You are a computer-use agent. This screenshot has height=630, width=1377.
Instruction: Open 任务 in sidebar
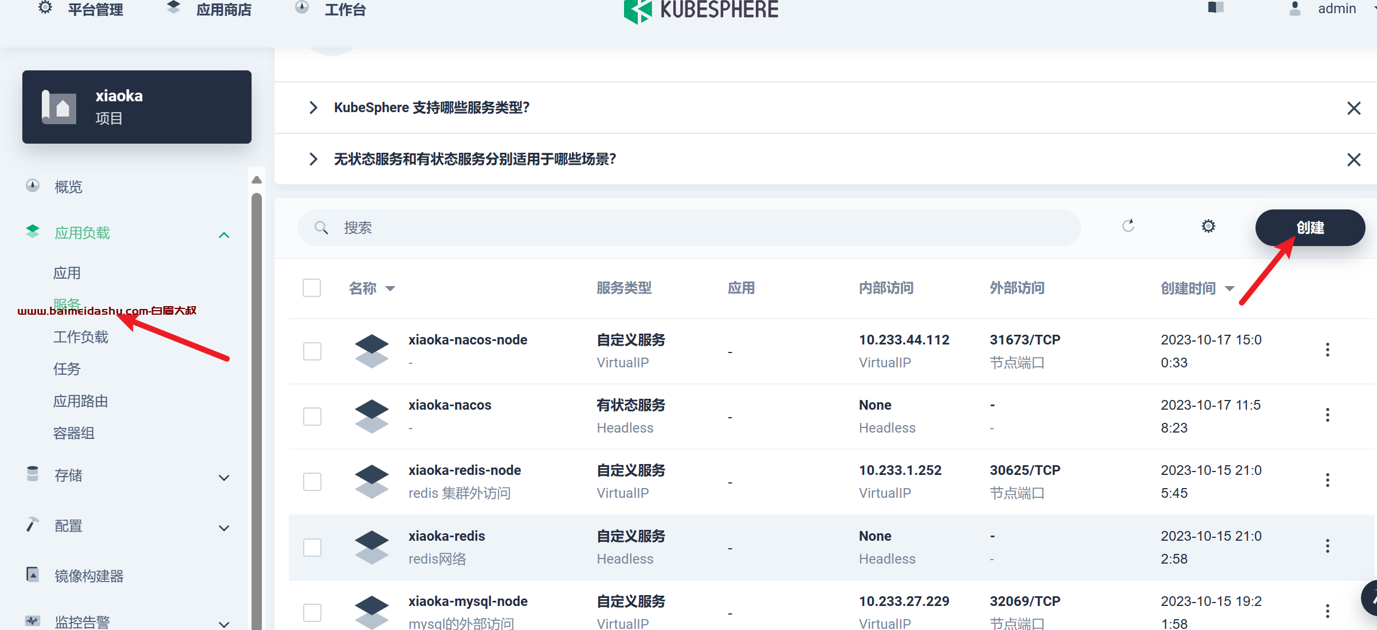(67, 369)
